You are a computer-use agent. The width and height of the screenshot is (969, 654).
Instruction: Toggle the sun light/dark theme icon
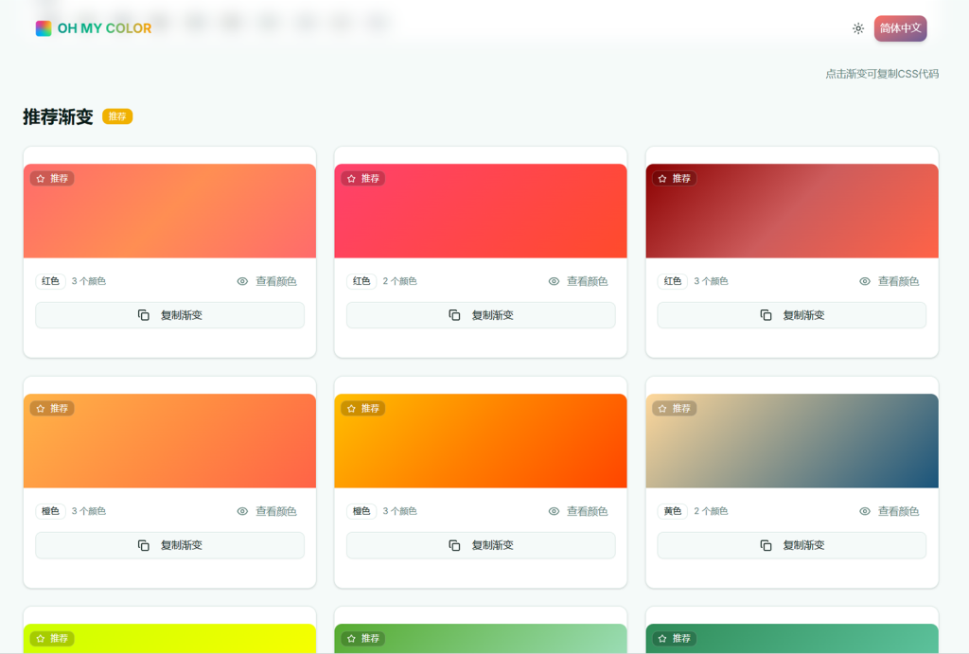(x=857, y=28)
